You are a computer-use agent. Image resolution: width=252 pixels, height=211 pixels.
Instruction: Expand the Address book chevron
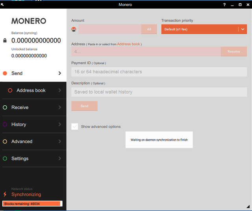60,90
